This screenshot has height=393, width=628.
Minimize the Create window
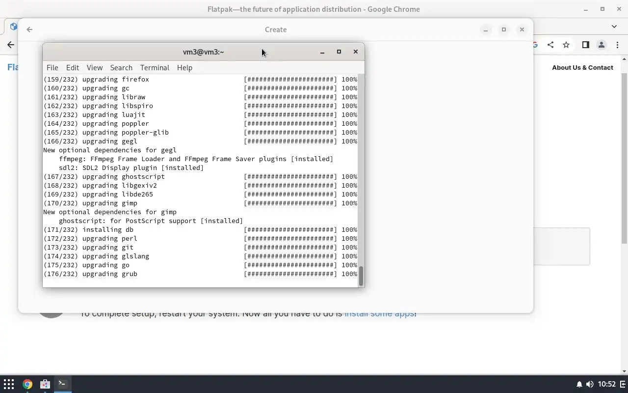click(x=486, y=29)
